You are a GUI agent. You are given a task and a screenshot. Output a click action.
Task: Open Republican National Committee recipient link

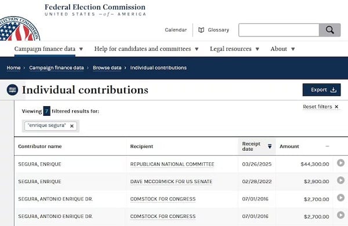pyautogui.click(x=172, y=164)
